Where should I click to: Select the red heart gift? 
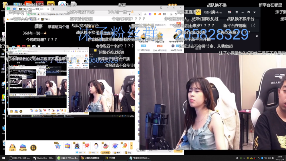(86, 146)
